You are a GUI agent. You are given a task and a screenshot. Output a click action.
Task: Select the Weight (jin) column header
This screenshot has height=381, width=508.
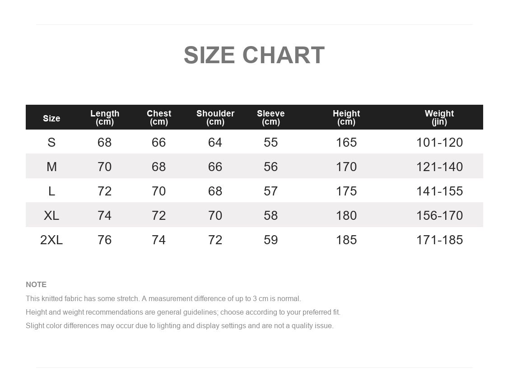point(439,118)
